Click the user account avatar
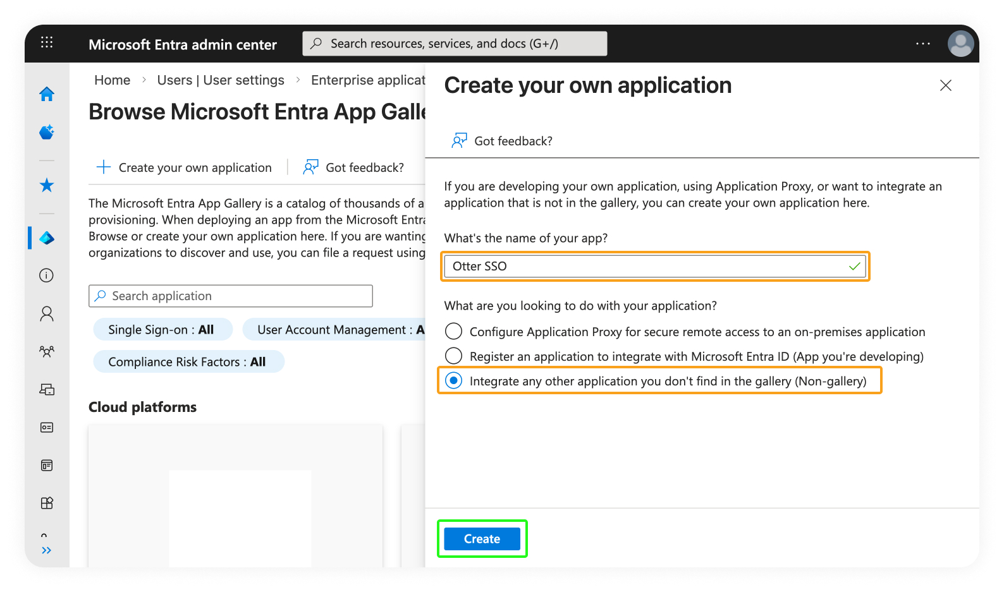This screenshot has height=592, width=1004. 960,44
